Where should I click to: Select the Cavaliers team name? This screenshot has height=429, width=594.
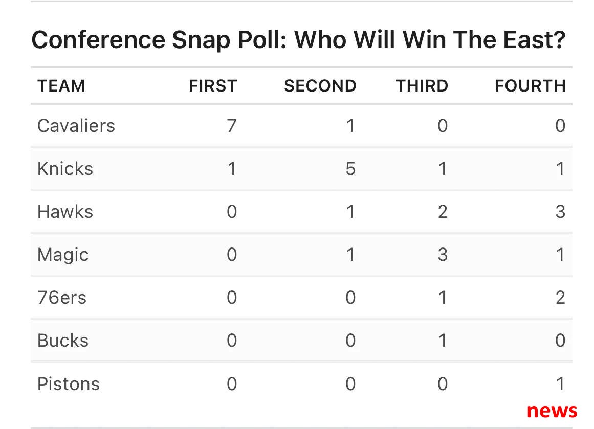[x=76, y=126]
